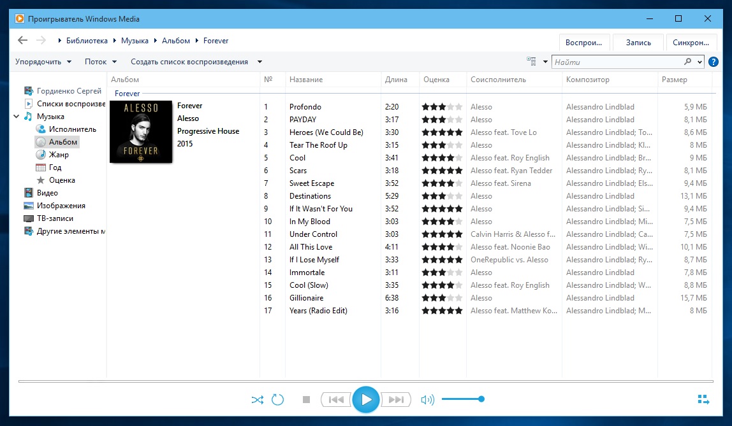Open the Воспроизведение tab
This screenshot has width=732, height=426.
(584, 43)
